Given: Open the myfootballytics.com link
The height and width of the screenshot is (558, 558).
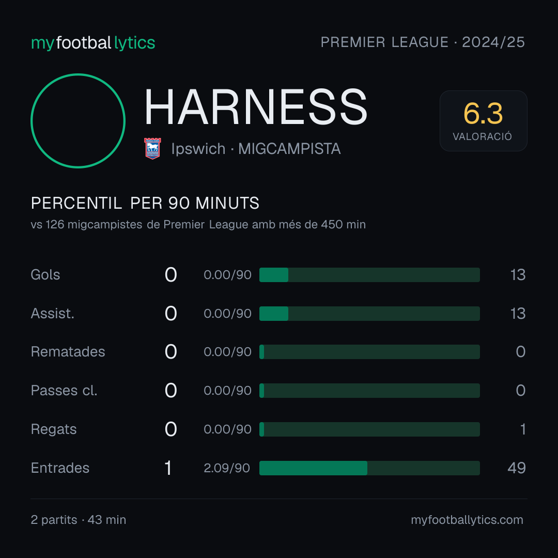Looking at the screenshot, I should [467, 520].
